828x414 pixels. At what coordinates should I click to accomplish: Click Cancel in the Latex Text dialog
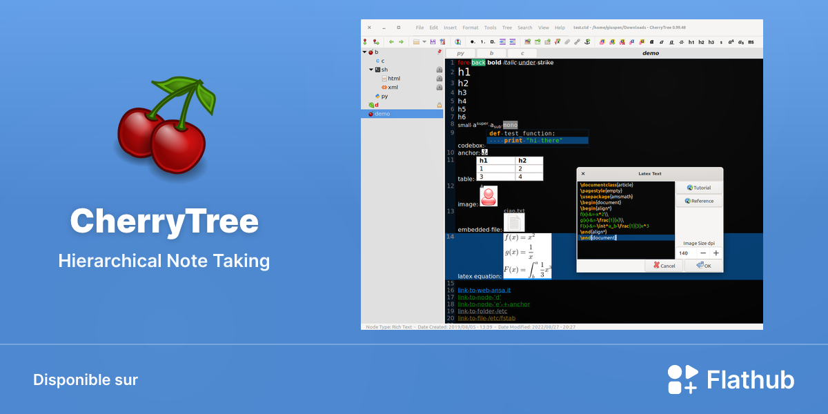pos(664,266)
